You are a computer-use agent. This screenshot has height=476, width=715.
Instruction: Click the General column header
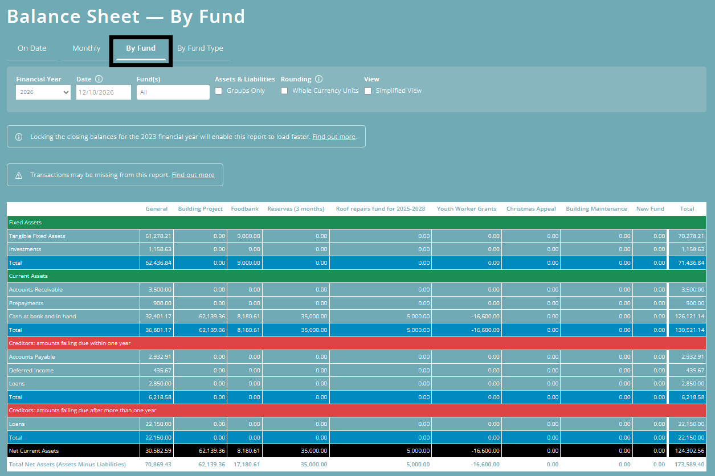pyautogui.click(x=157, y=209)
